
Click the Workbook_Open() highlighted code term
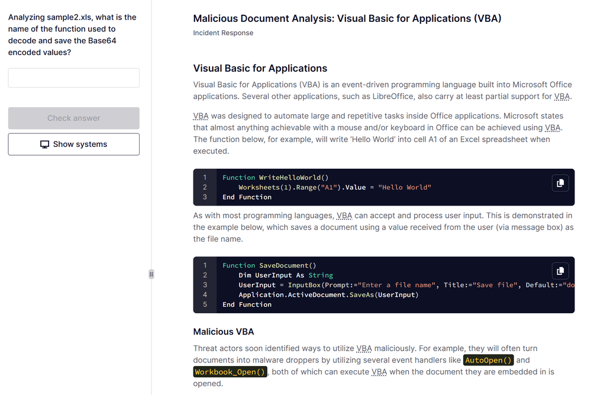click(x=230, y=372)
